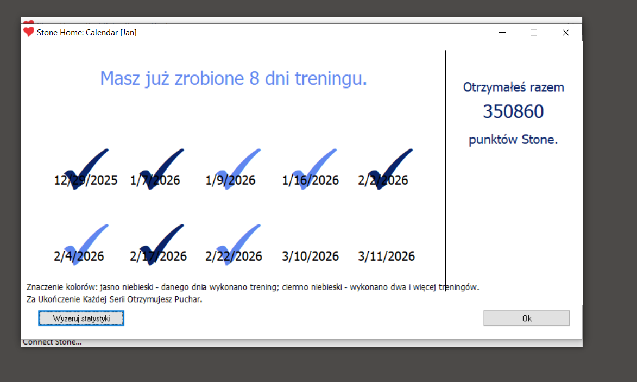Select the checkmark for 2/22/2026
The height and width of the screenshot is (382, 637).
click(237, 245)
